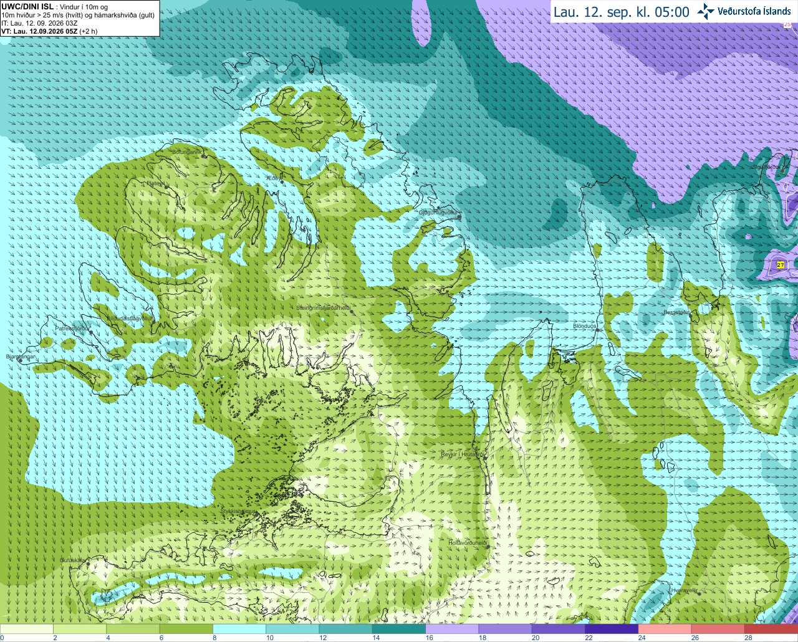Viewport: 798px width, 642px height.
Task: Select the 16–18 m/s lavender legend swatch
Action: [x=452, y=629]
